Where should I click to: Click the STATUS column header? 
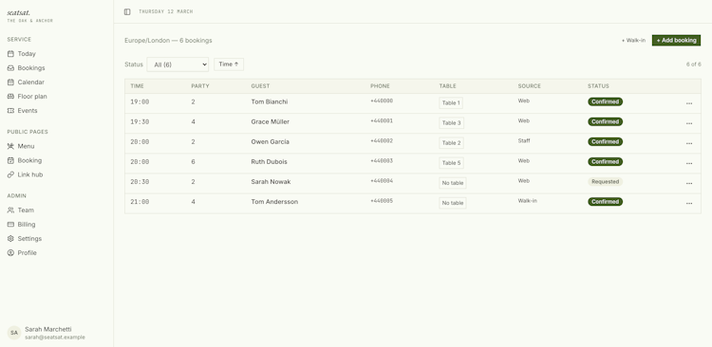click(x=598, y=86)
